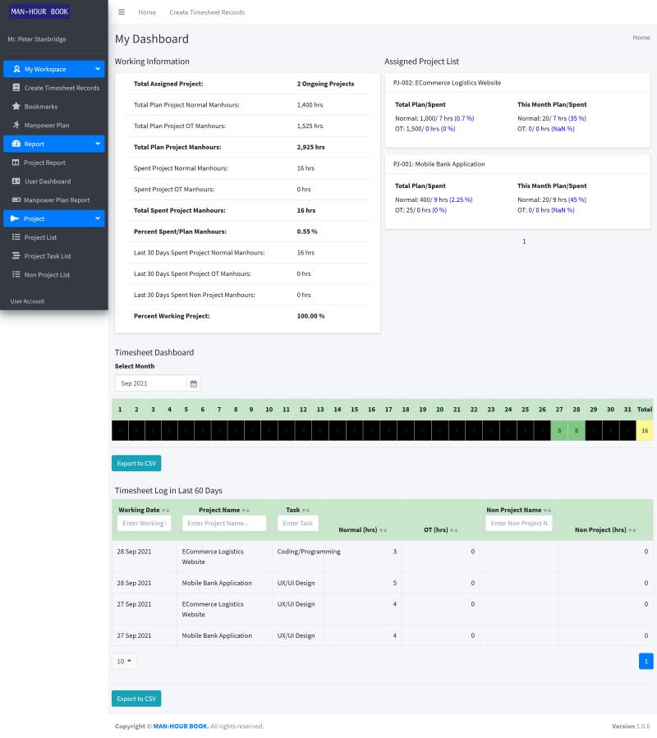Image resolution: width=657 pixels, height=738 pixels.
Task: Click page 1 in timesheet log pagination
Action: pyautogui.click(x=646, y=661)
